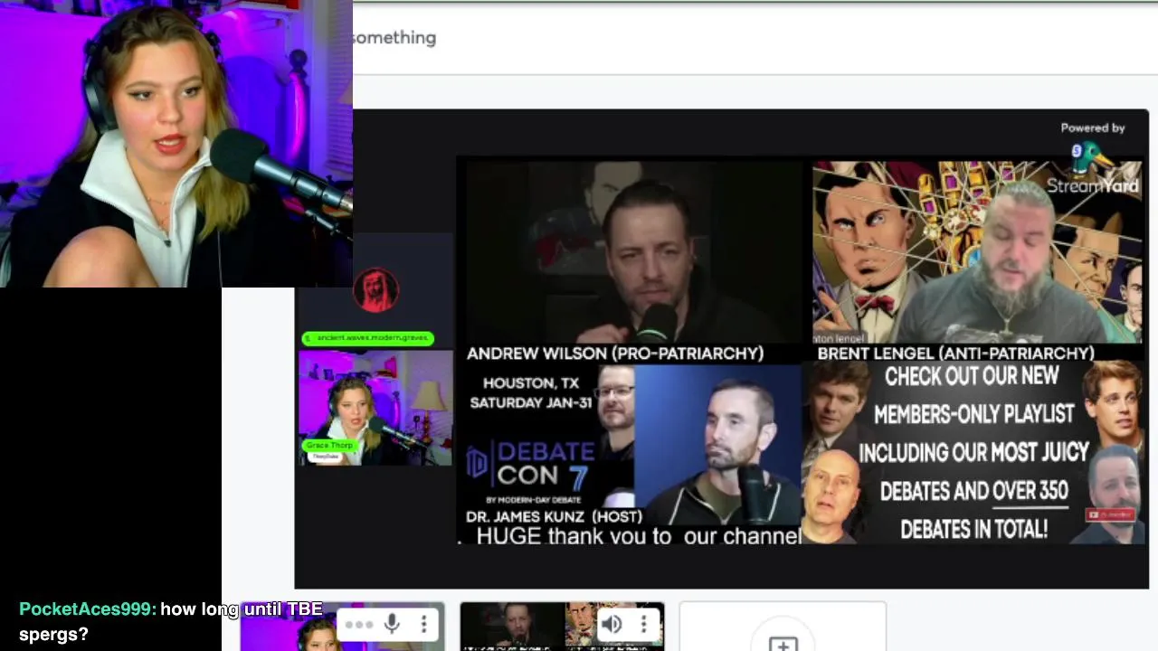Screen dimensions: 1158x651
Task: Click the PocketAces999 chat username
Action: [87, 609]
